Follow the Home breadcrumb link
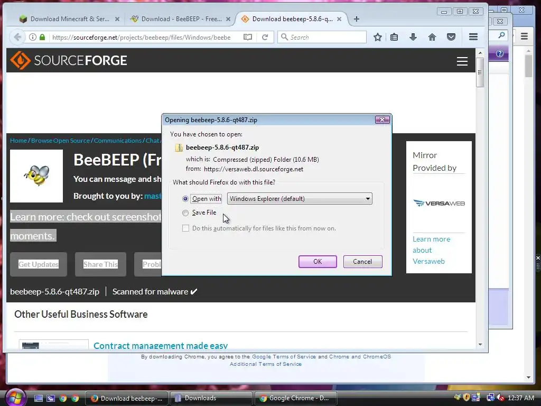 tap(18, 141)
